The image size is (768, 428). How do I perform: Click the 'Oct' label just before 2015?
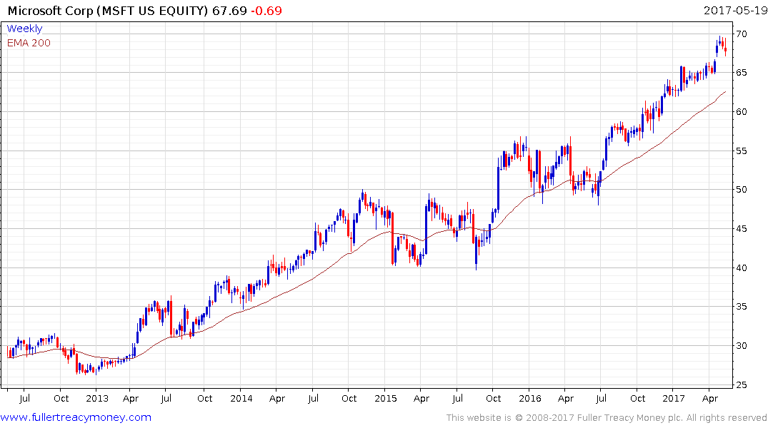pyautogui.click(x=349, y=398)
